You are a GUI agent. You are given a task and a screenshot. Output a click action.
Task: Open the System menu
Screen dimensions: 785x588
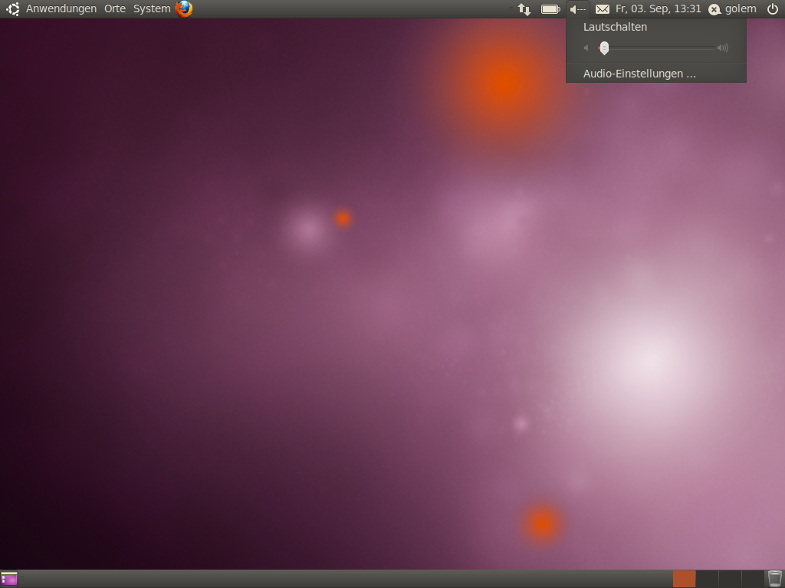[x=152, y=9]
